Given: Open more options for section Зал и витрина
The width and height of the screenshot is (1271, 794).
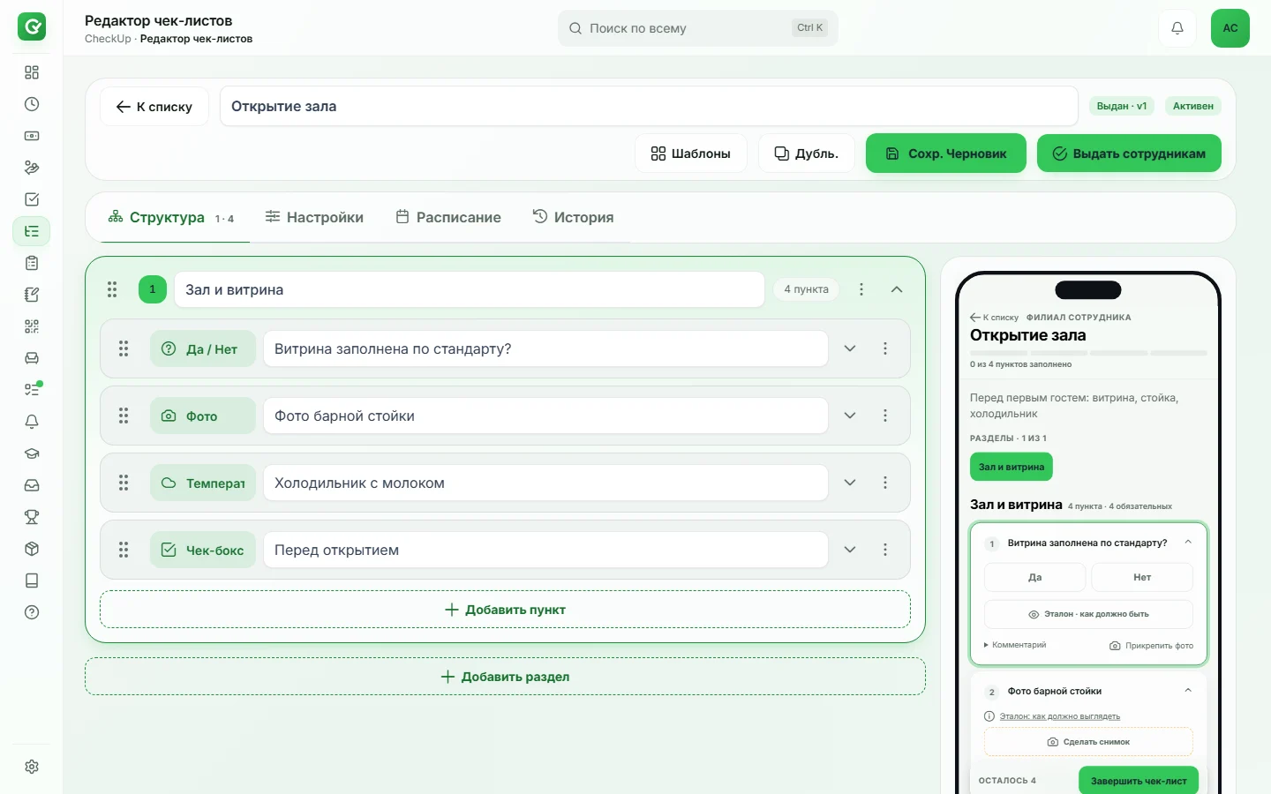Looking at the screenshot, I should pos(861,289).
